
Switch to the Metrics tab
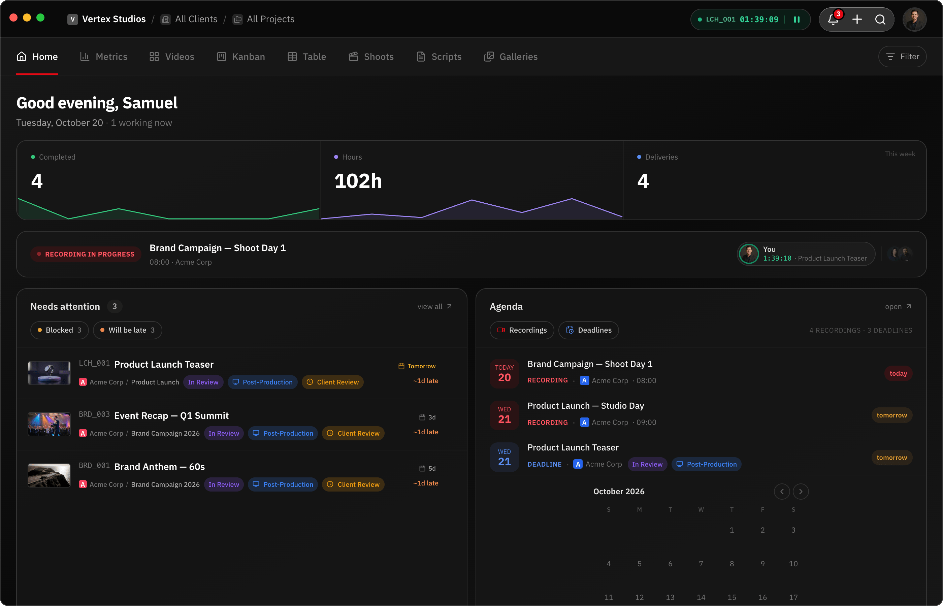103,57
